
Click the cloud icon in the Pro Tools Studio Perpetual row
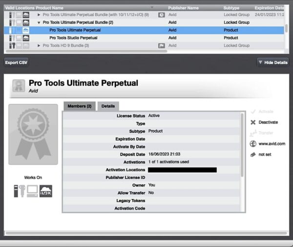(26, 38)
